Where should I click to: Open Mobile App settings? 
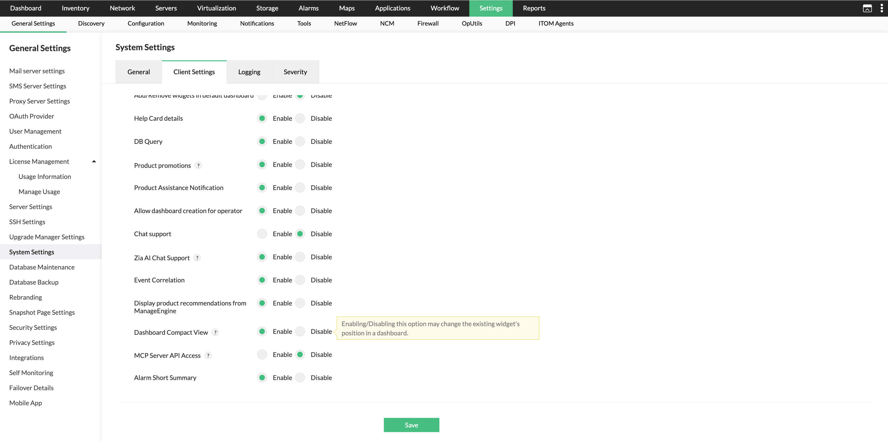[26, 403]
